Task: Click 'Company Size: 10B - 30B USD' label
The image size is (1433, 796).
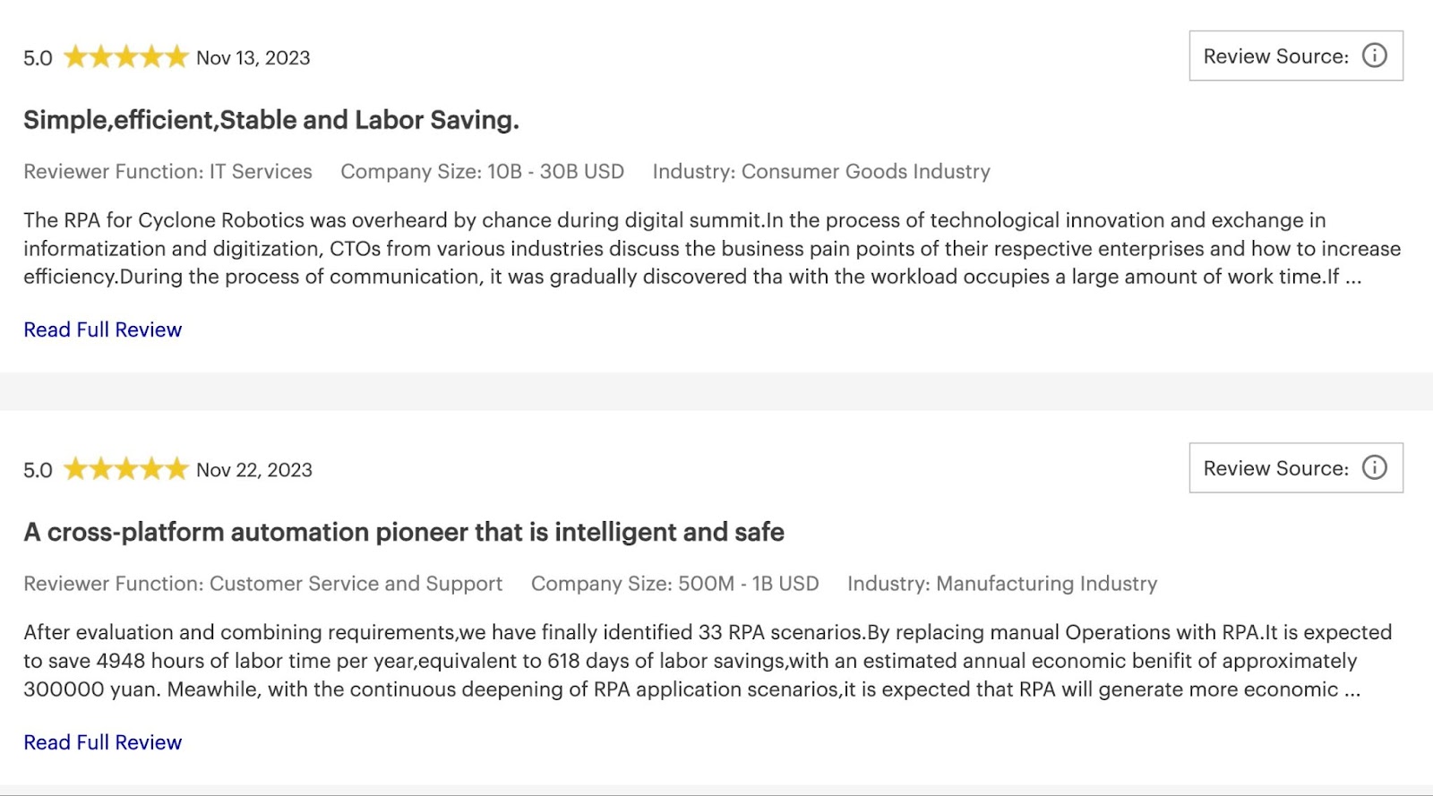Action: 482,171
